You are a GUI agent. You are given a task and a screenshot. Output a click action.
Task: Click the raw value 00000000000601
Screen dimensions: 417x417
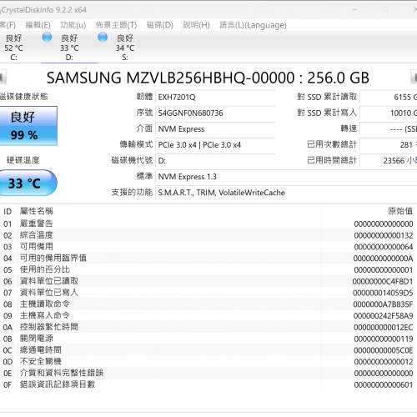(x=384, y=384)
